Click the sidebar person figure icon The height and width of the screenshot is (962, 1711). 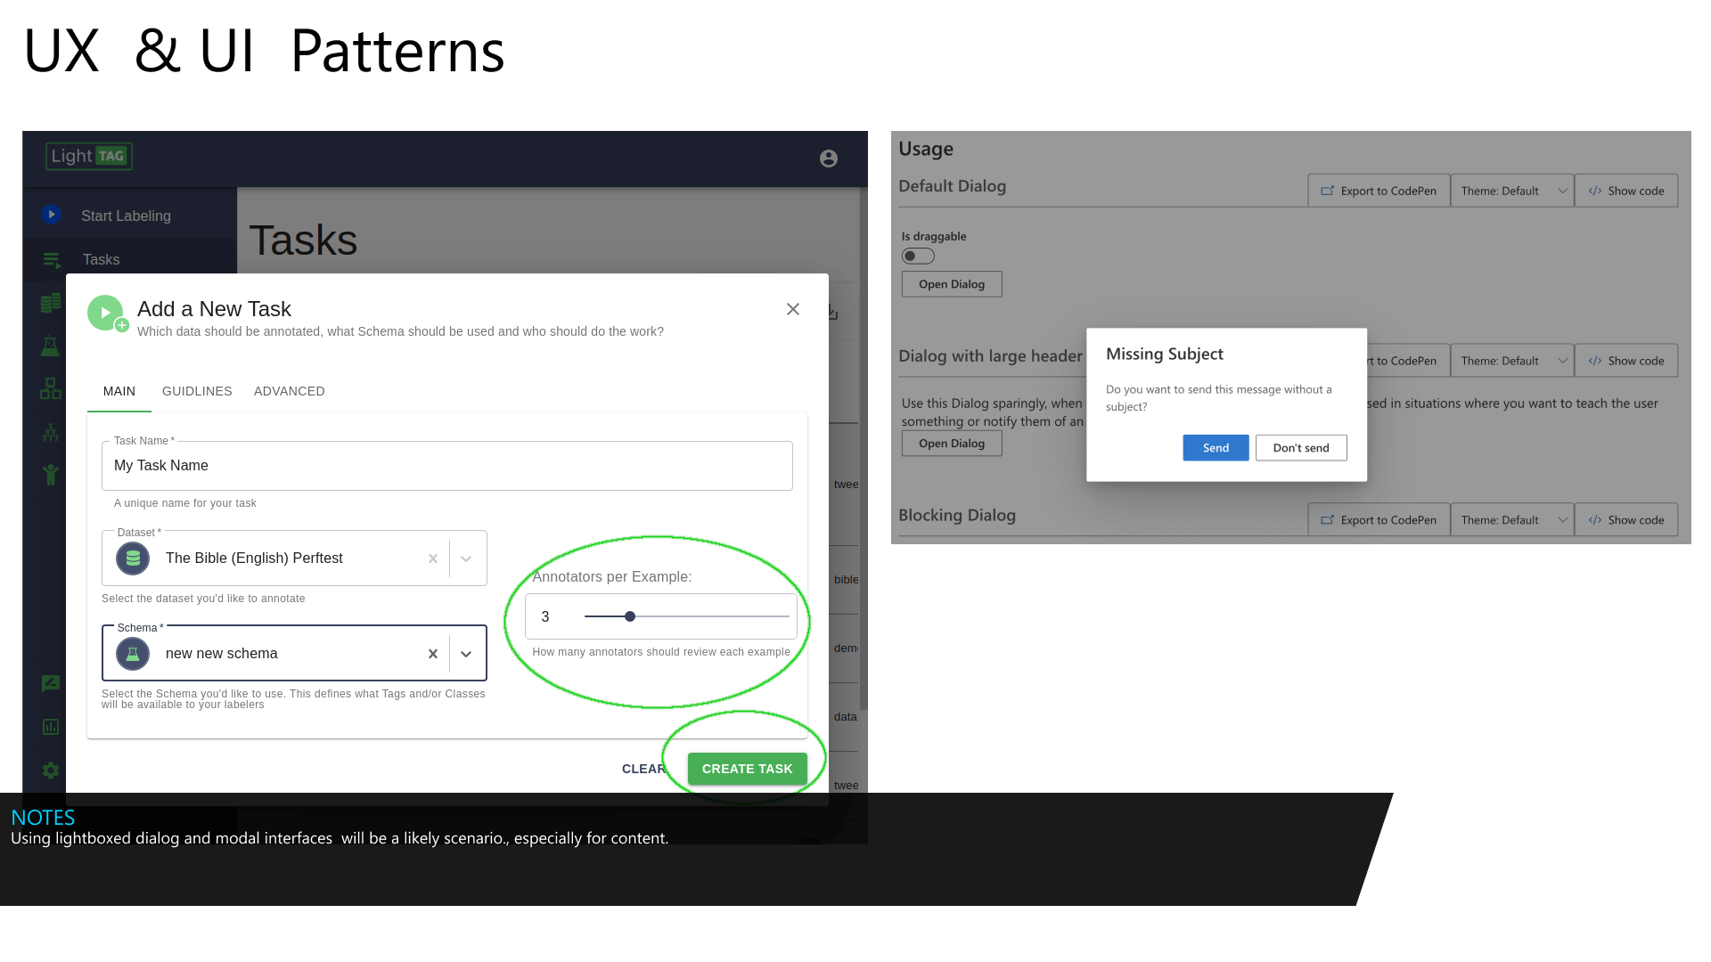(51, 475)
